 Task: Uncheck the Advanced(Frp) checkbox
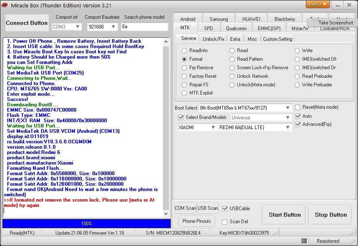297,125
